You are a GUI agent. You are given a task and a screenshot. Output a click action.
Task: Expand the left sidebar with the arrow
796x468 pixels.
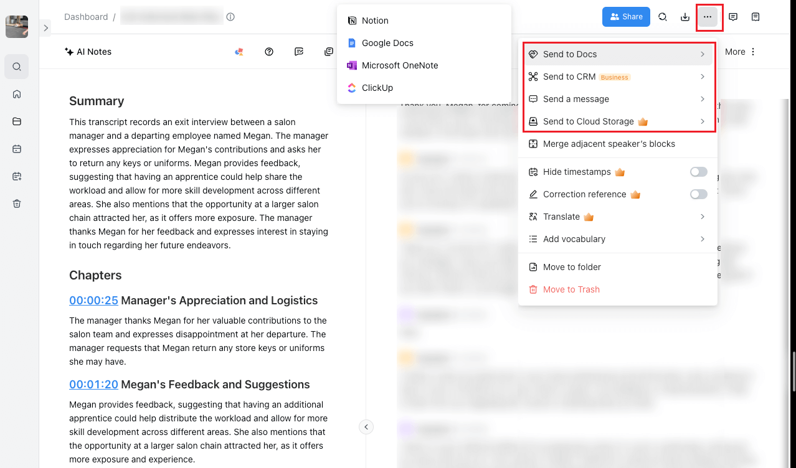coord(46,27)
